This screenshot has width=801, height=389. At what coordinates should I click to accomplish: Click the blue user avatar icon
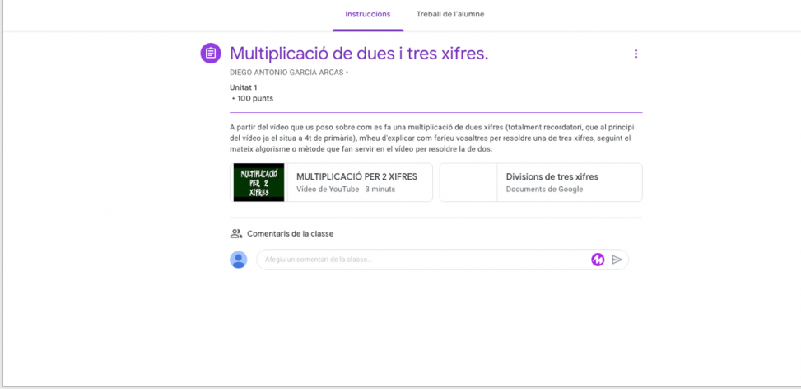pyautogui.click(x=239, y=260)
